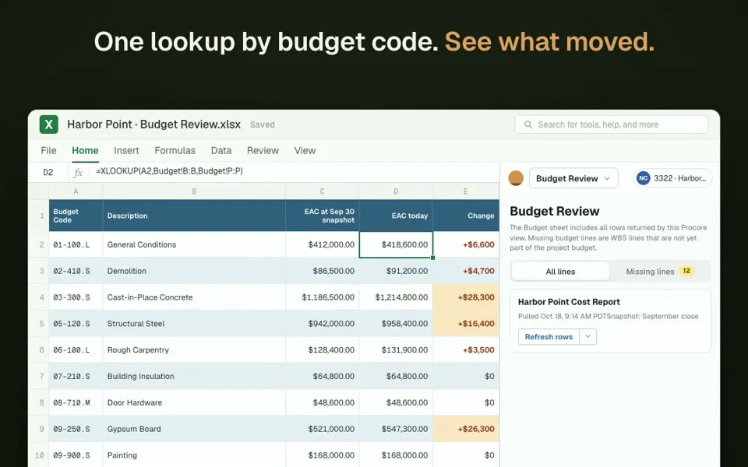Screen dimensions: 748x467
Task: Click the Painting description cell
Action: tap(194, 455)
